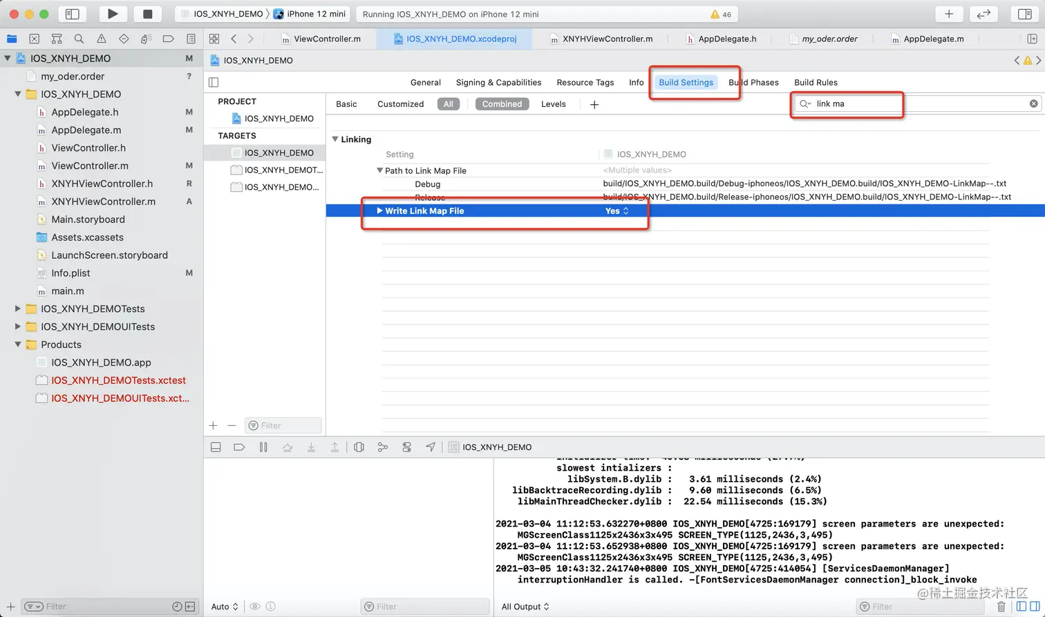The height and width of the screenshot is (617, 1045).
Task: Clear the build settings search field
Action: point(1033,104)
